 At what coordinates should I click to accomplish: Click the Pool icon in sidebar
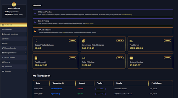click(x=3, y=43)
